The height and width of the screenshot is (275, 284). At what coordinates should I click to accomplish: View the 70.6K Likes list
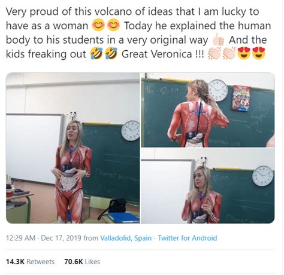82,261
